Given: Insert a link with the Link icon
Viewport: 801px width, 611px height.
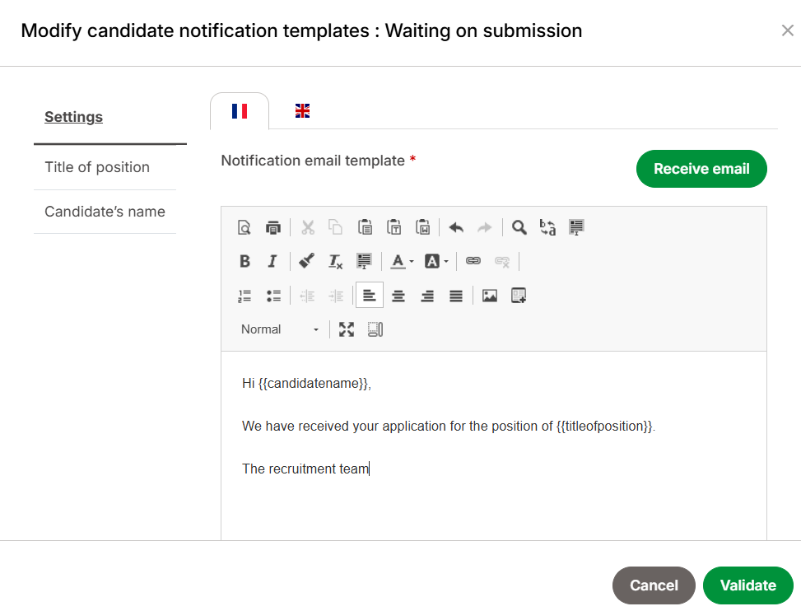Looking at the screenshot, I should click(x=473, y=261).
